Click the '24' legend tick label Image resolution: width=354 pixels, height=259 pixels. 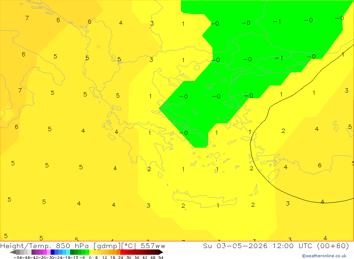[x=121, y=258]
